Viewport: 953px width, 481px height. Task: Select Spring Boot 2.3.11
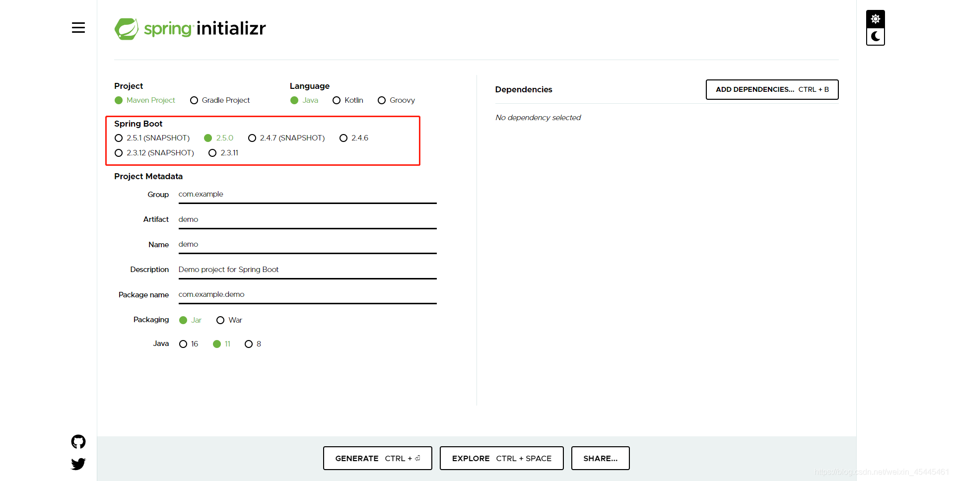[x=223, y=153]
